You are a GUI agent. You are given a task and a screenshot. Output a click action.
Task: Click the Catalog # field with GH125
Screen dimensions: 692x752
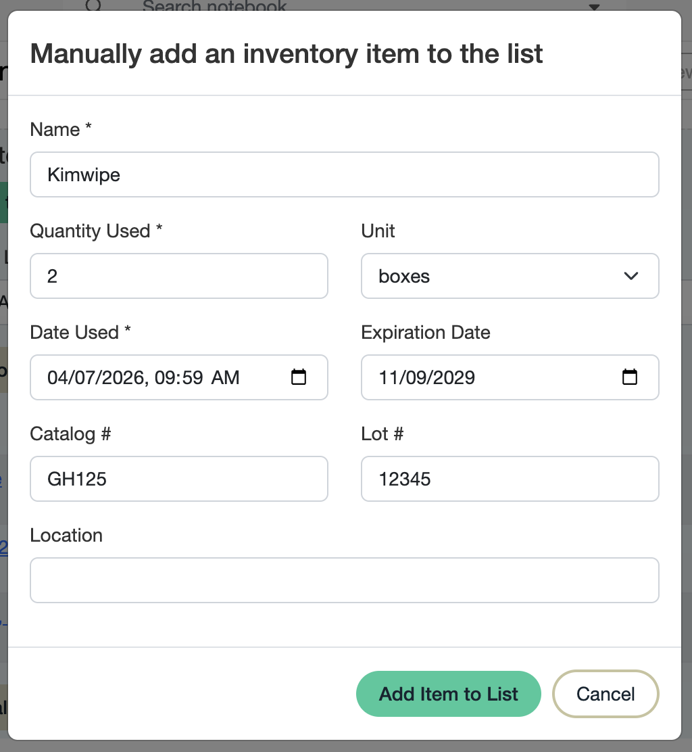click(178, 479)
